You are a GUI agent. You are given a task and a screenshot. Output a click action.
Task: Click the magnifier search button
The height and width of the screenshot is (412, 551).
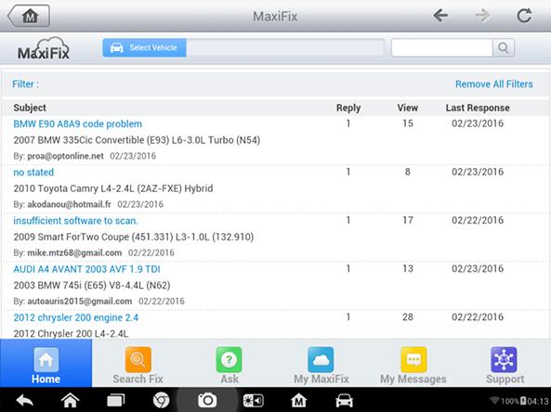tap(504, 47)
